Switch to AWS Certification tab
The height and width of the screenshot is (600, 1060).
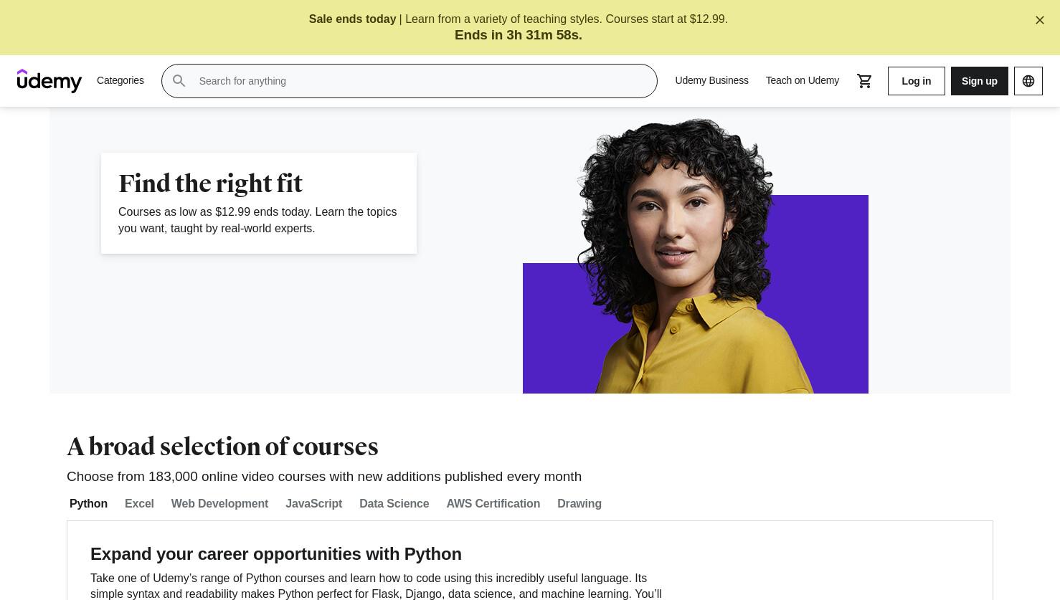[x=493, y=503]
